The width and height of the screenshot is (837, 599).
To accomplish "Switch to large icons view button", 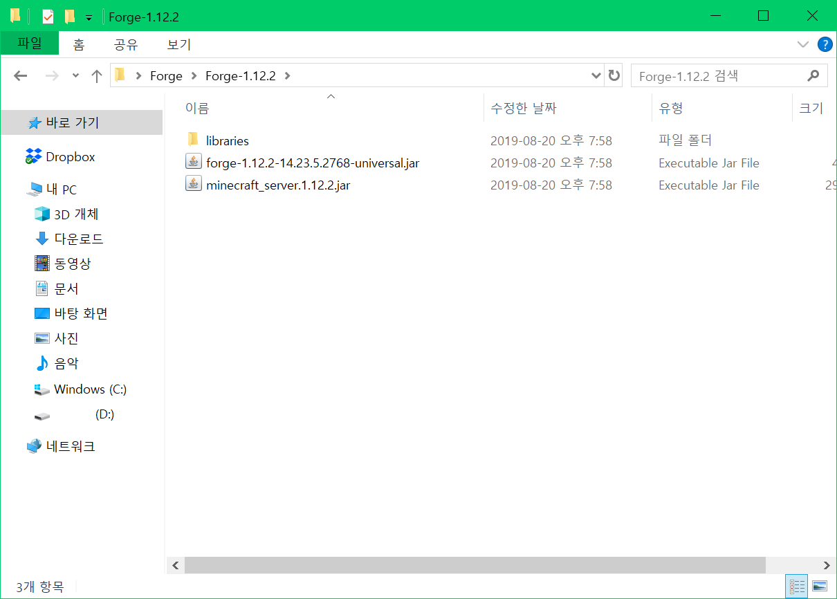I will [820, 586].
